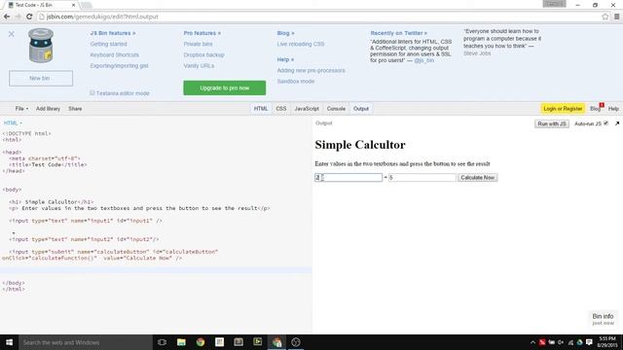Reload the page with the refresh icon
Viewport: 623px width, 350px height.
pyautogui.click(x=29, y=17)
